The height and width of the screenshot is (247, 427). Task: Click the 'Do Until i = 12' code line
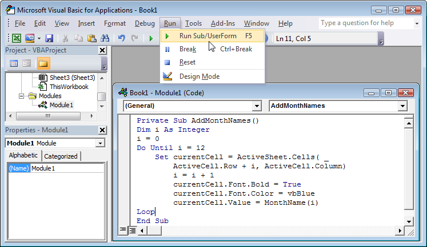[170, 148]
